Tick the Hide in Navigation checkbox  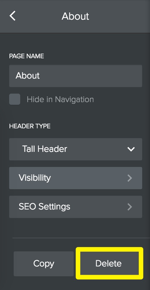coord(15,99)
